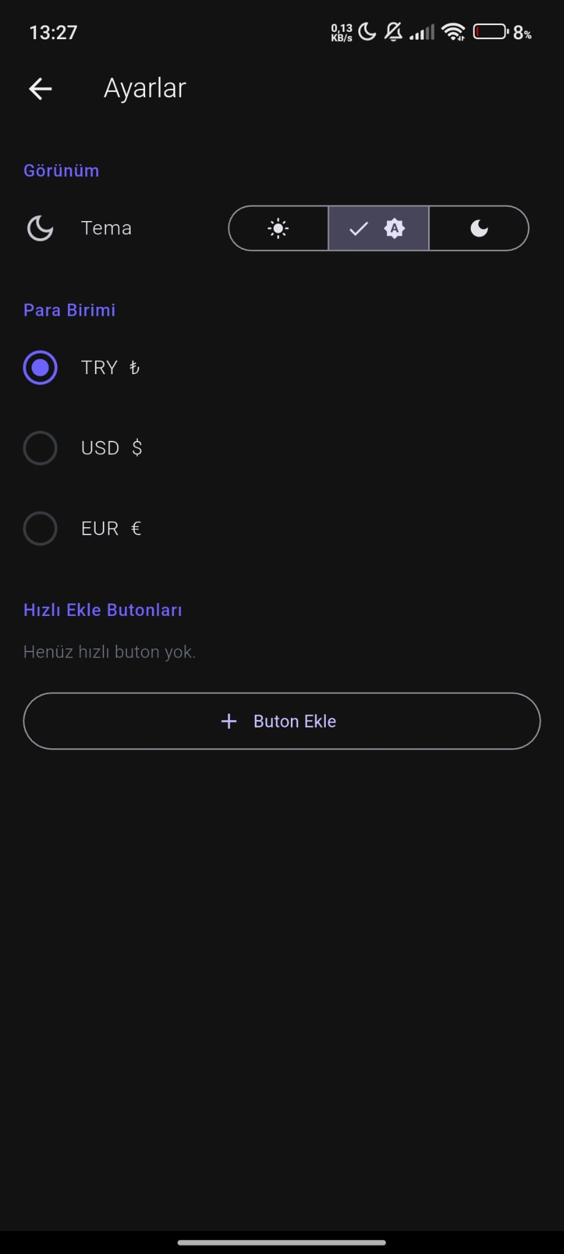The height and width of the screenshot is (1254, 564).
Task: Tap the moon icon beside Tema
Action: [40, 228]
